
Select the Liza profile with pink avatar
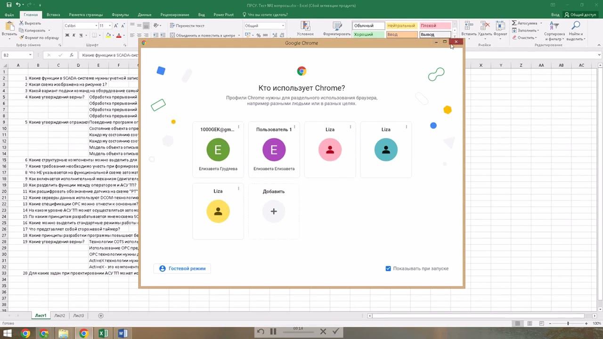[330, 149]
